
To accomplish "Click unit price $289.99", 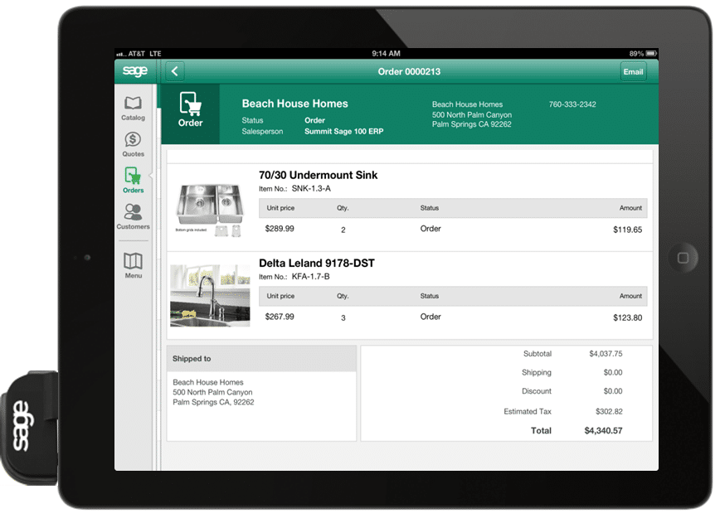I will point(280,229).
